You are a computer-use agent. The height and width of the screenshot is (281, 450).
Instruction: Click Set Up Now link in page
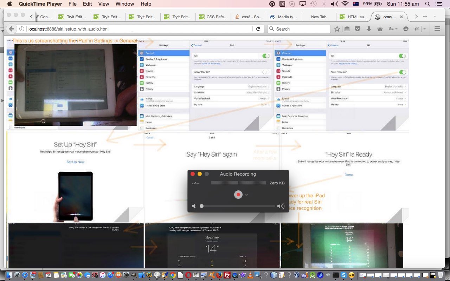[x=76, y=162]
